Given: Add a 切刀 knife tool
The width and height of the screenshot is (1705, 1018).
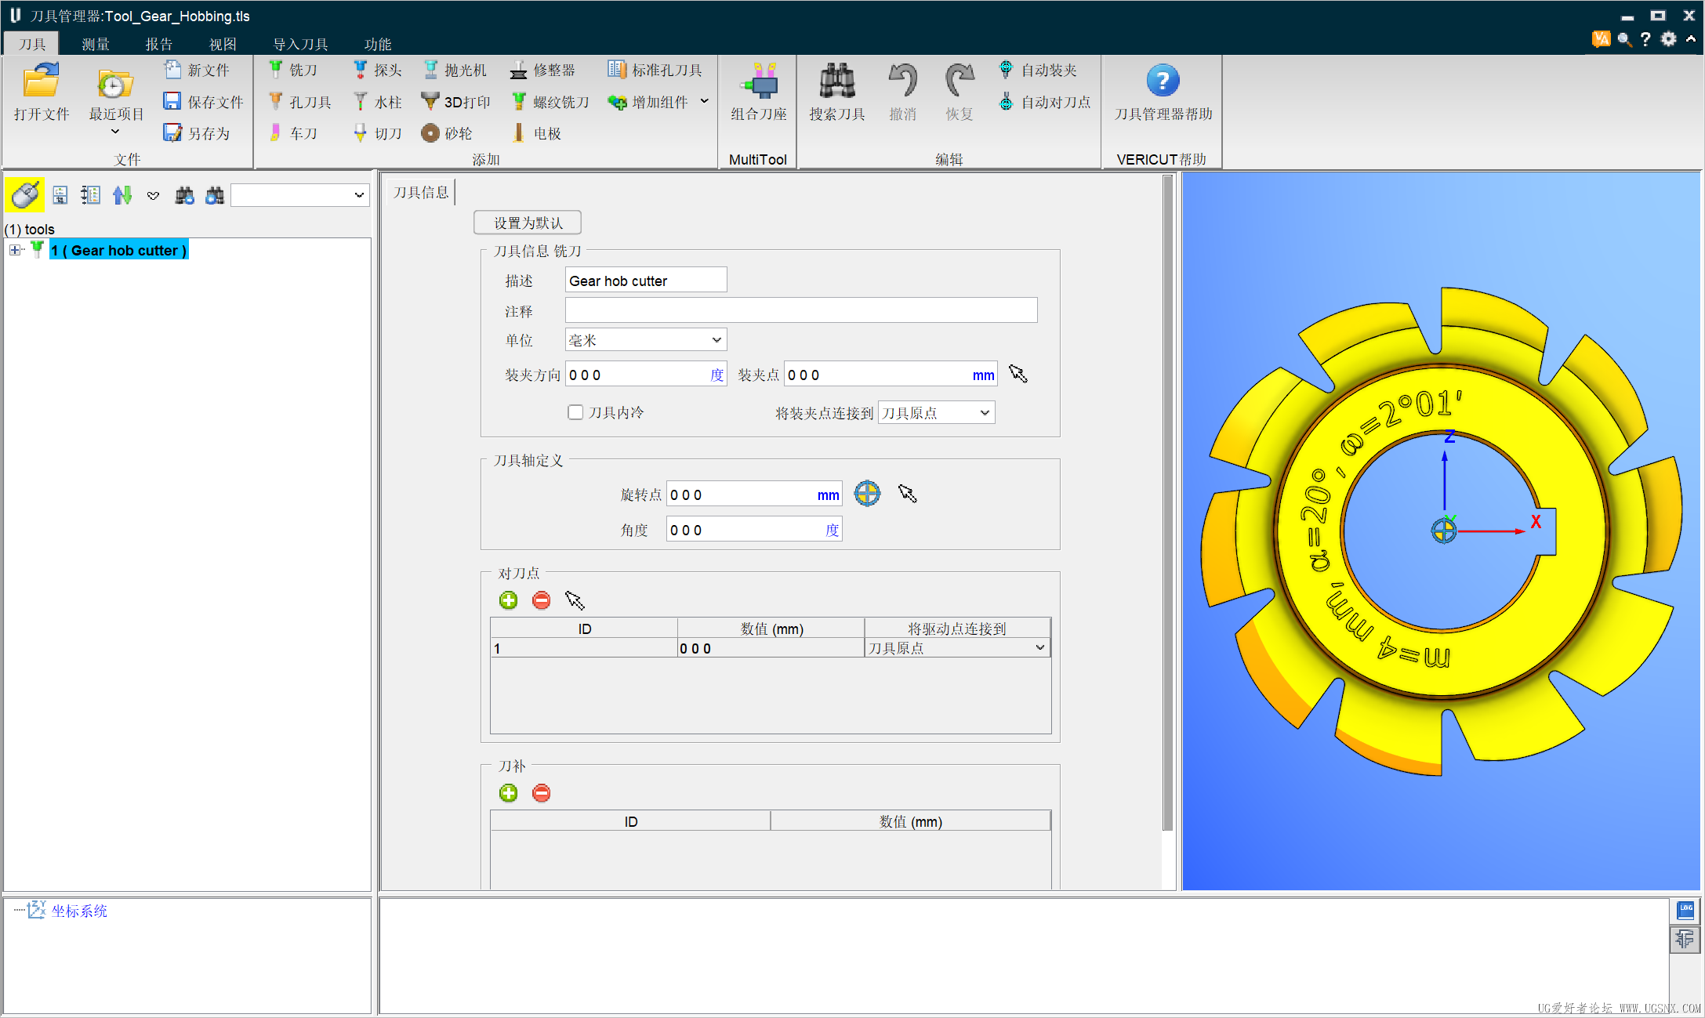Looking at the screenshot, I should pos(377,133).
